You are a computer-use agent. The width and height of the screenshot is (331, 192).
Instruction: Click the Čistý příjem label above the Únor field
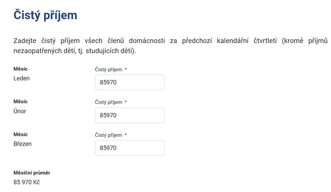108,102
